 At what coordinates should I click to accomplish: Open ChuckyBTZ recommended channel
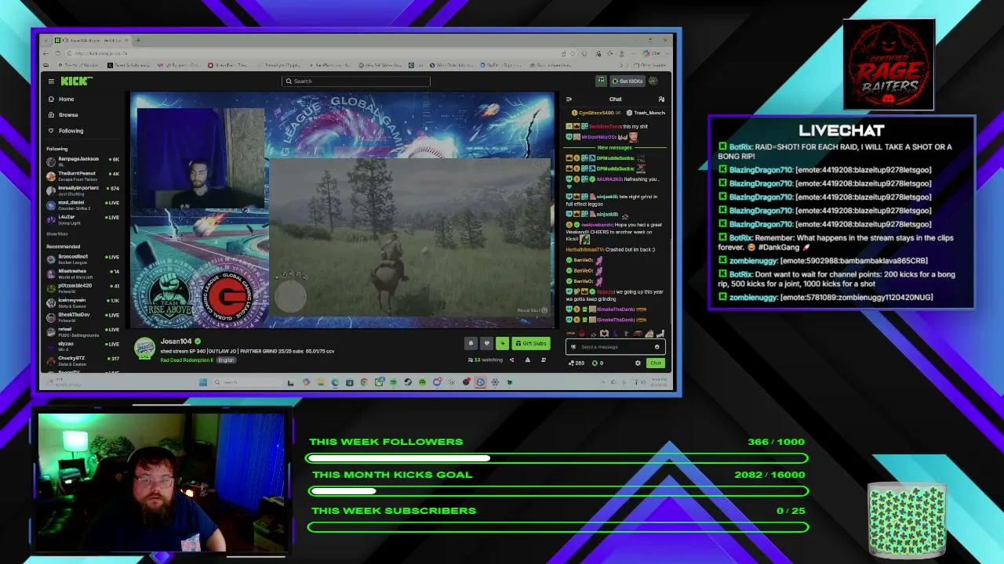click(83, 360)
